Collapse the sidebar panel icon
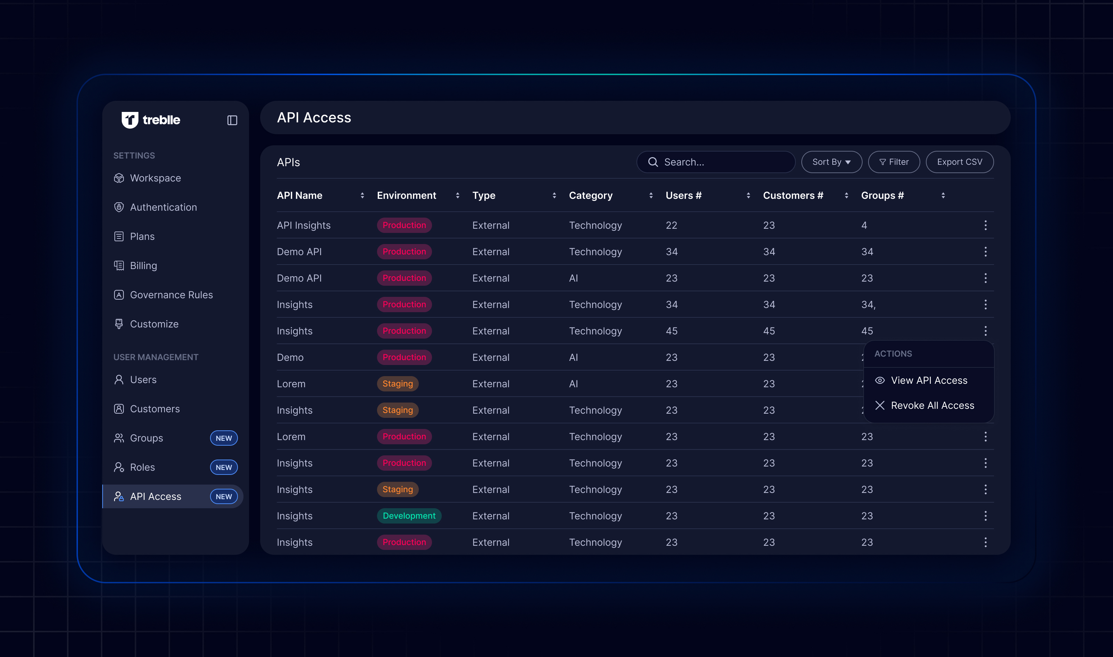The width and height of the screenshot is (1113, 657). (x=232, y=120)
